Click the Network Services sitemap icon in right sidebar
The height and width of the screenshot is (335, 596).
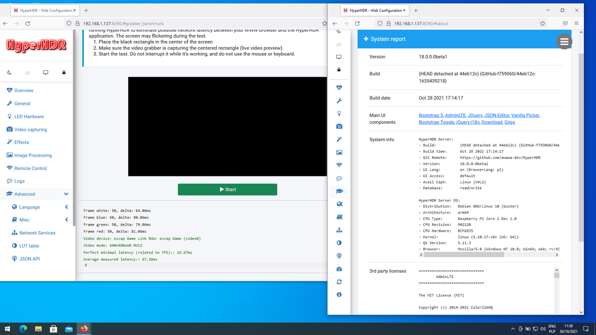point(339,230)
